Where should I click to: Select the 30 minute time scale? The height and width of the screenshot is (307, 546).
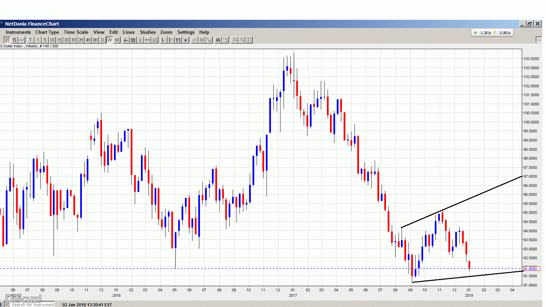(67, 40)
